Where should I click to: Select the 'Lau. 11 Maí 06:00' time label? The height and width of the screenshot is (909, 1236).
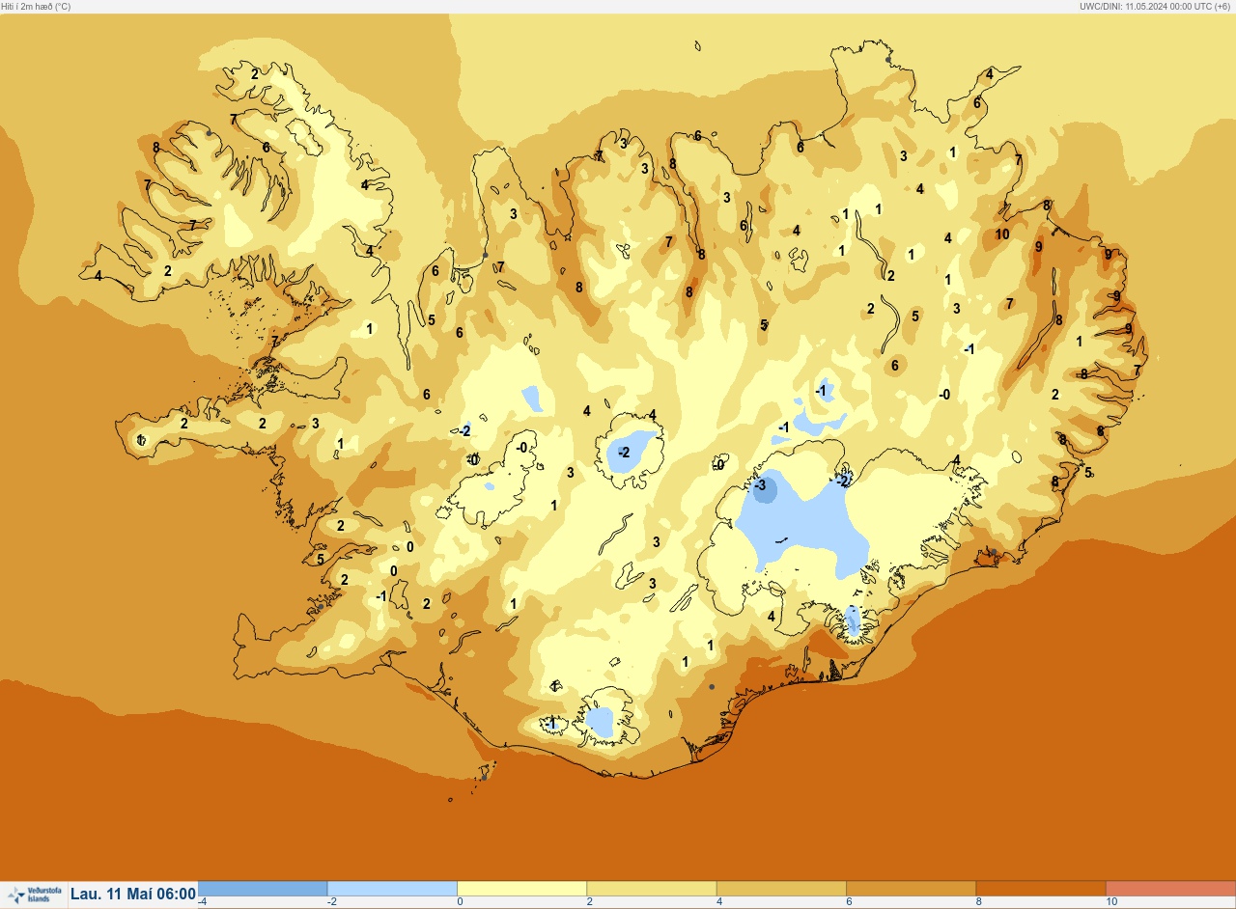pos(133,895)
